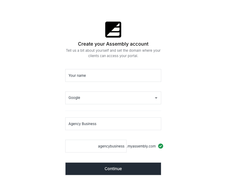Click the 'Continue' label text
The height and width of the screenshot is (196, 239).
pos(113,169)
